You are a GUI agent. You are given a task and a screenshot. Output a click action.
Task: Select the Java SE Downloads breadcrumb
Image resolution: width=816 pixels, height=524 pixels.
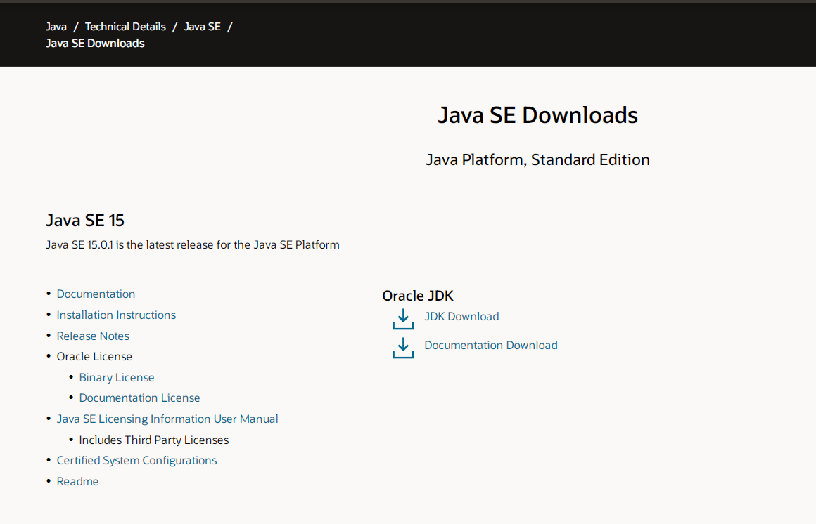tap(95, 43)
